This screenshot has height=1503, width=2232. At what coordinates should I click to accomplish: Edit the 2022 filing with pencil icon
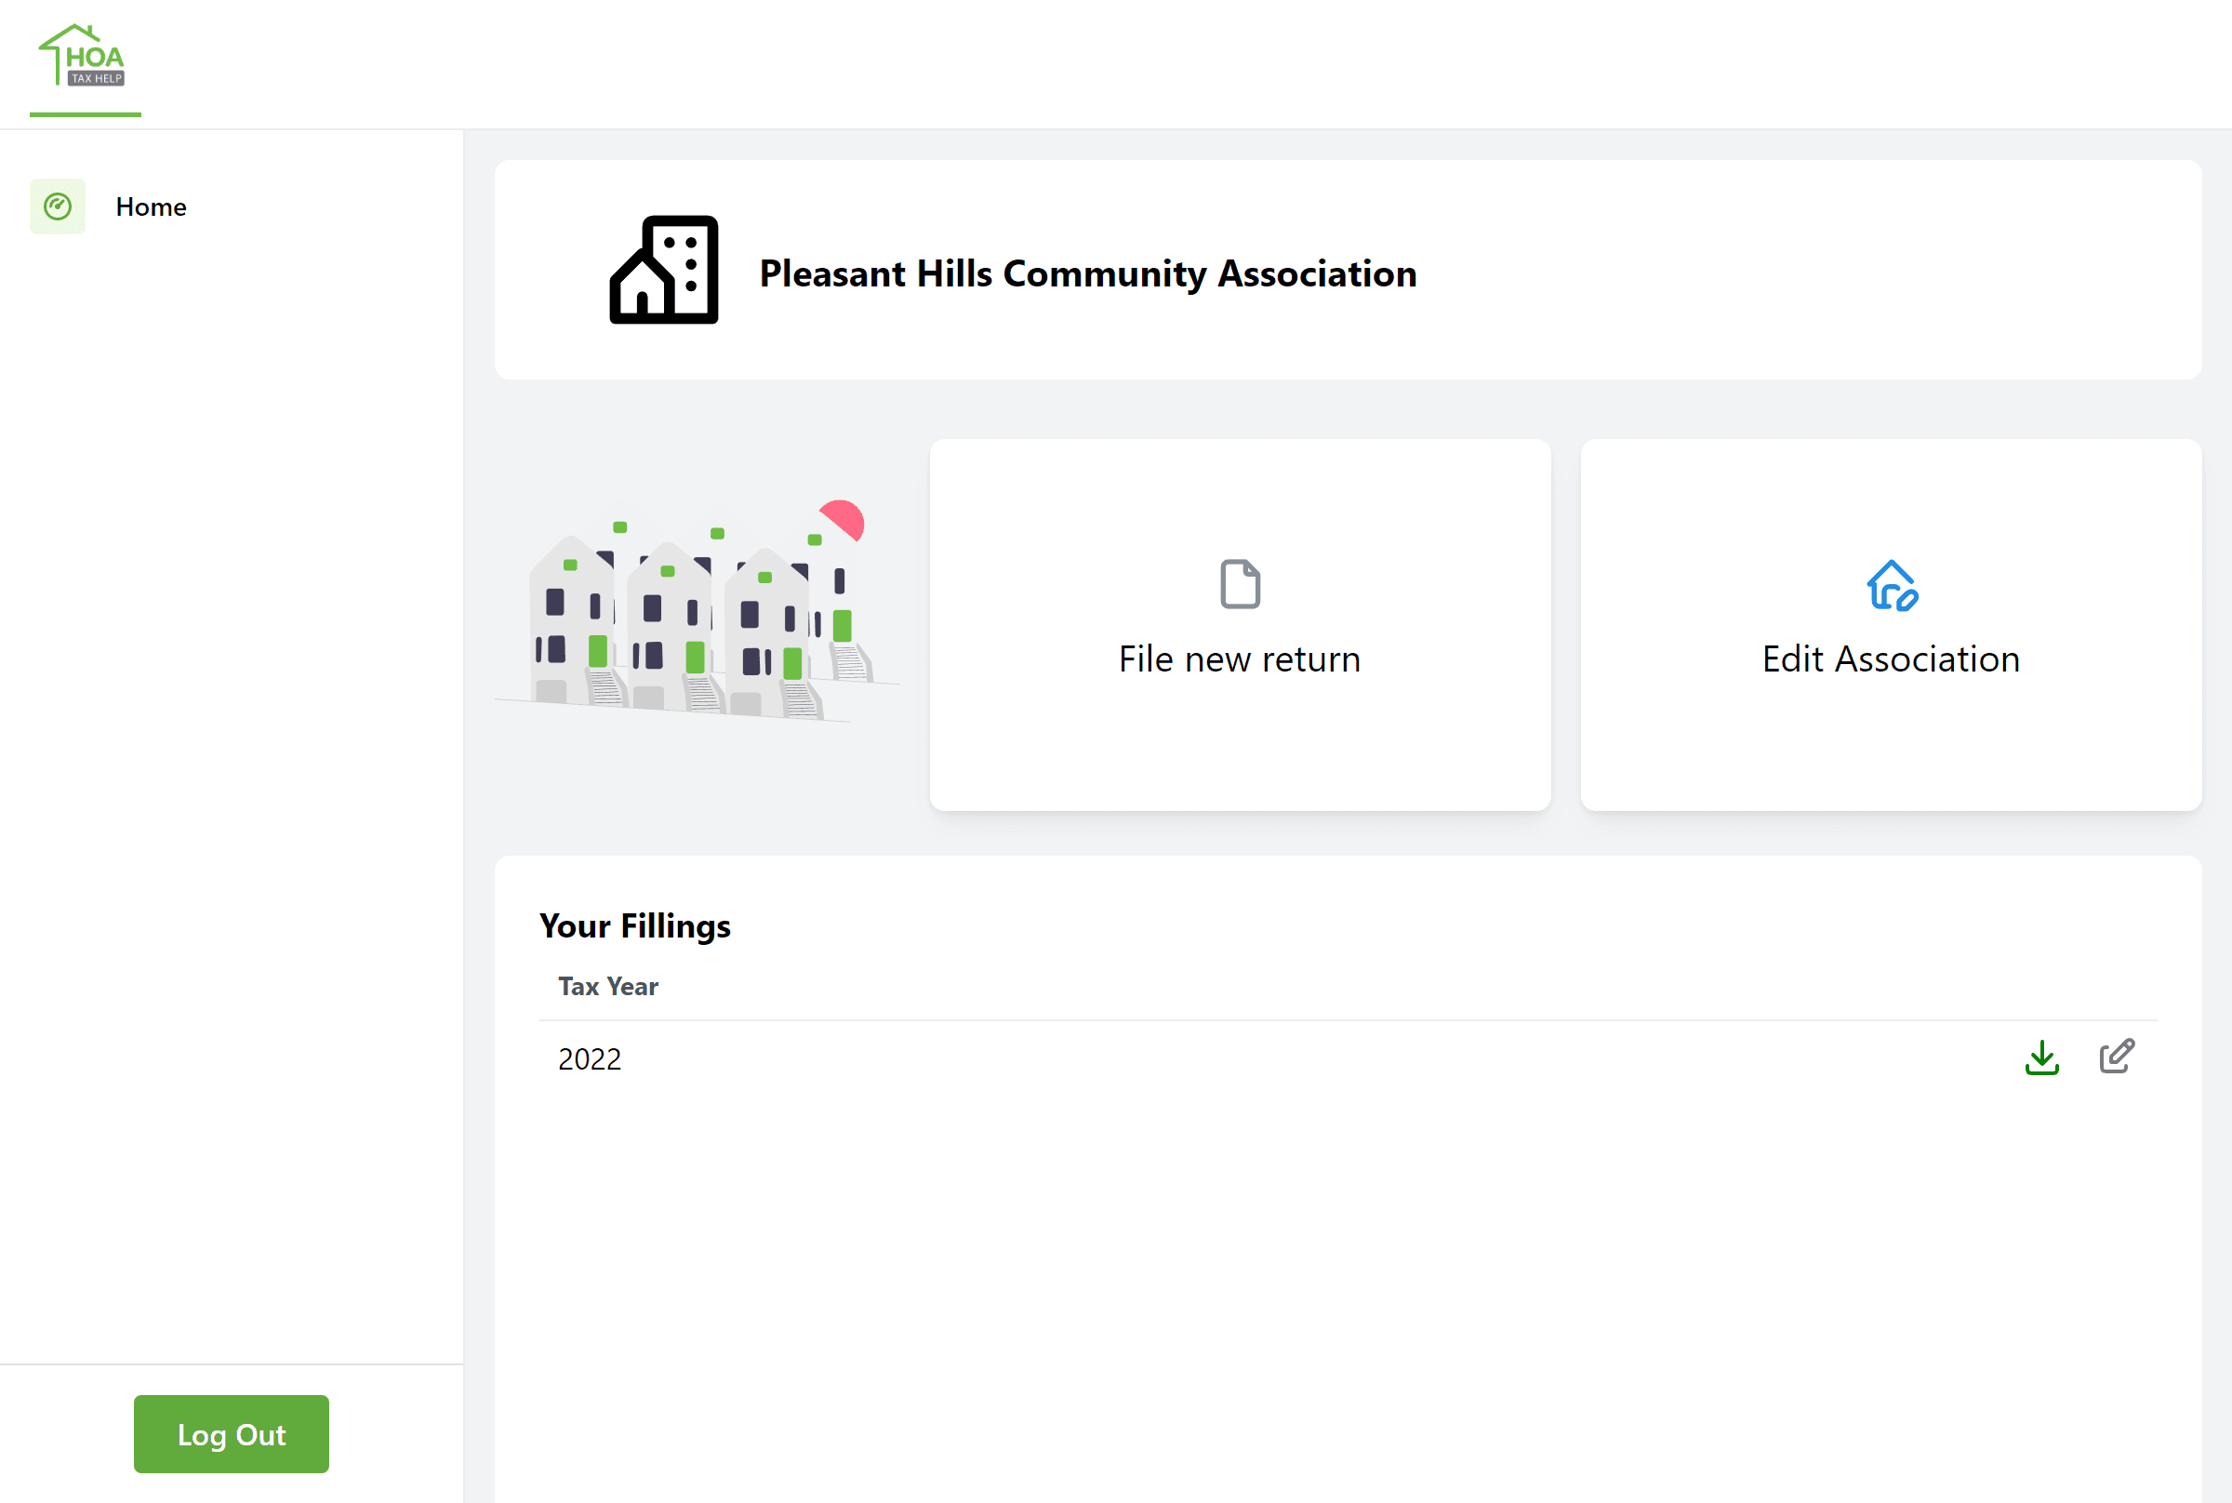pos(2116,1057)
